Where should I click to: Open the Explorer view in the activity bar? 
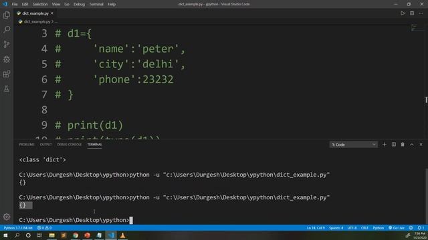coord(7,15)
